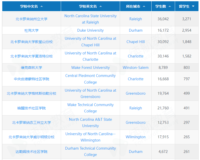
Task: Select student count 21,760
Action: (163, 108)
